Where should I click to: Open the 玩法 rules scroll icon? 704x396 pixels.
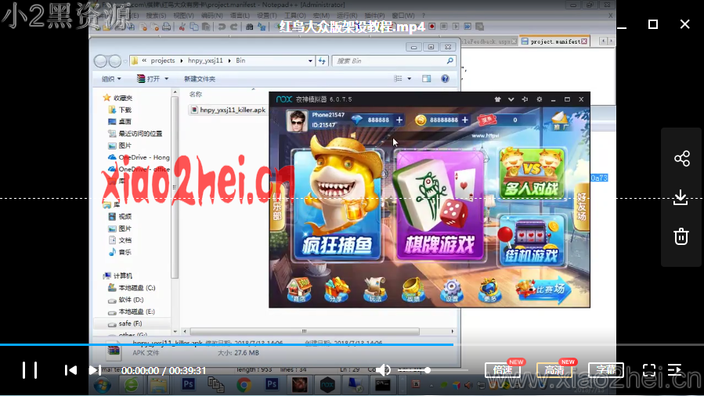(x=375, y=290)
